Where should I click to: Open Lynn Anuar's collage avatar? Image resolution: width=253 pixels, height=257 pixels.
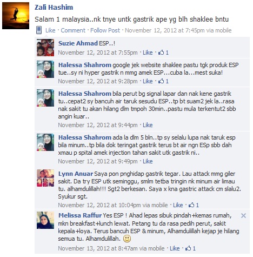point(45,178)
